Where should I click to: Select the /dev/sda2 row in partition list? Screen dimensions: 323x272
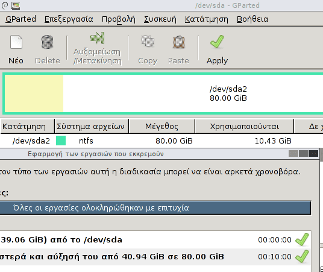(x=161, y=141)
